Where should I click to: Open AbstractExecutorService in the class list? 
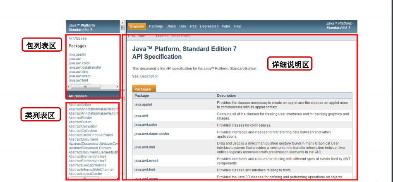point(87,165)
